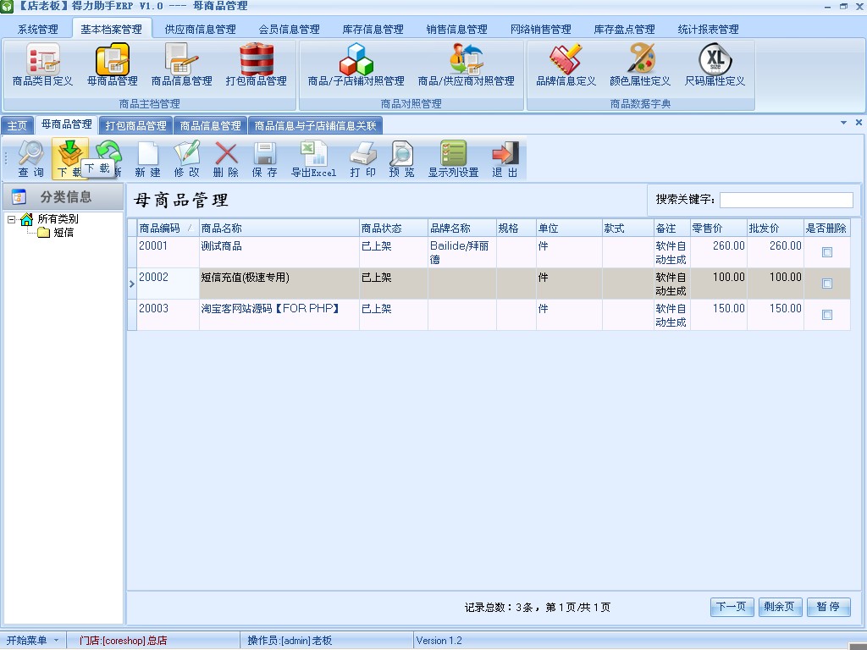The image size is (867, 650).
Task: Open the 系统管理 menu tab
Action: point(37,30)
